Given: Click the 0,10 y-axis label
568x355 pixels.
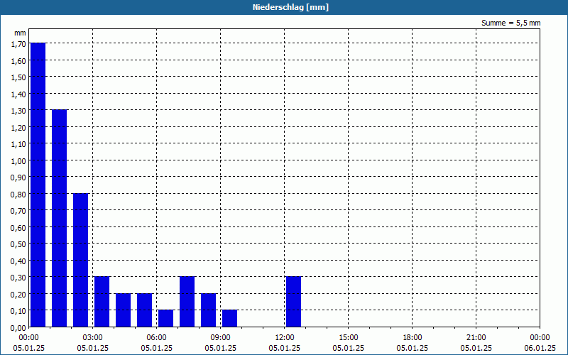Looking at the screenshot, I should 19,311.
